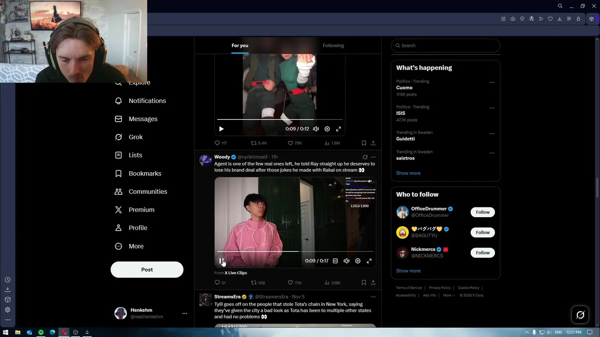The width and height of the screenshot is (600, 337).
Task: Like the post with 79K likes
Action: pos(294,143)
